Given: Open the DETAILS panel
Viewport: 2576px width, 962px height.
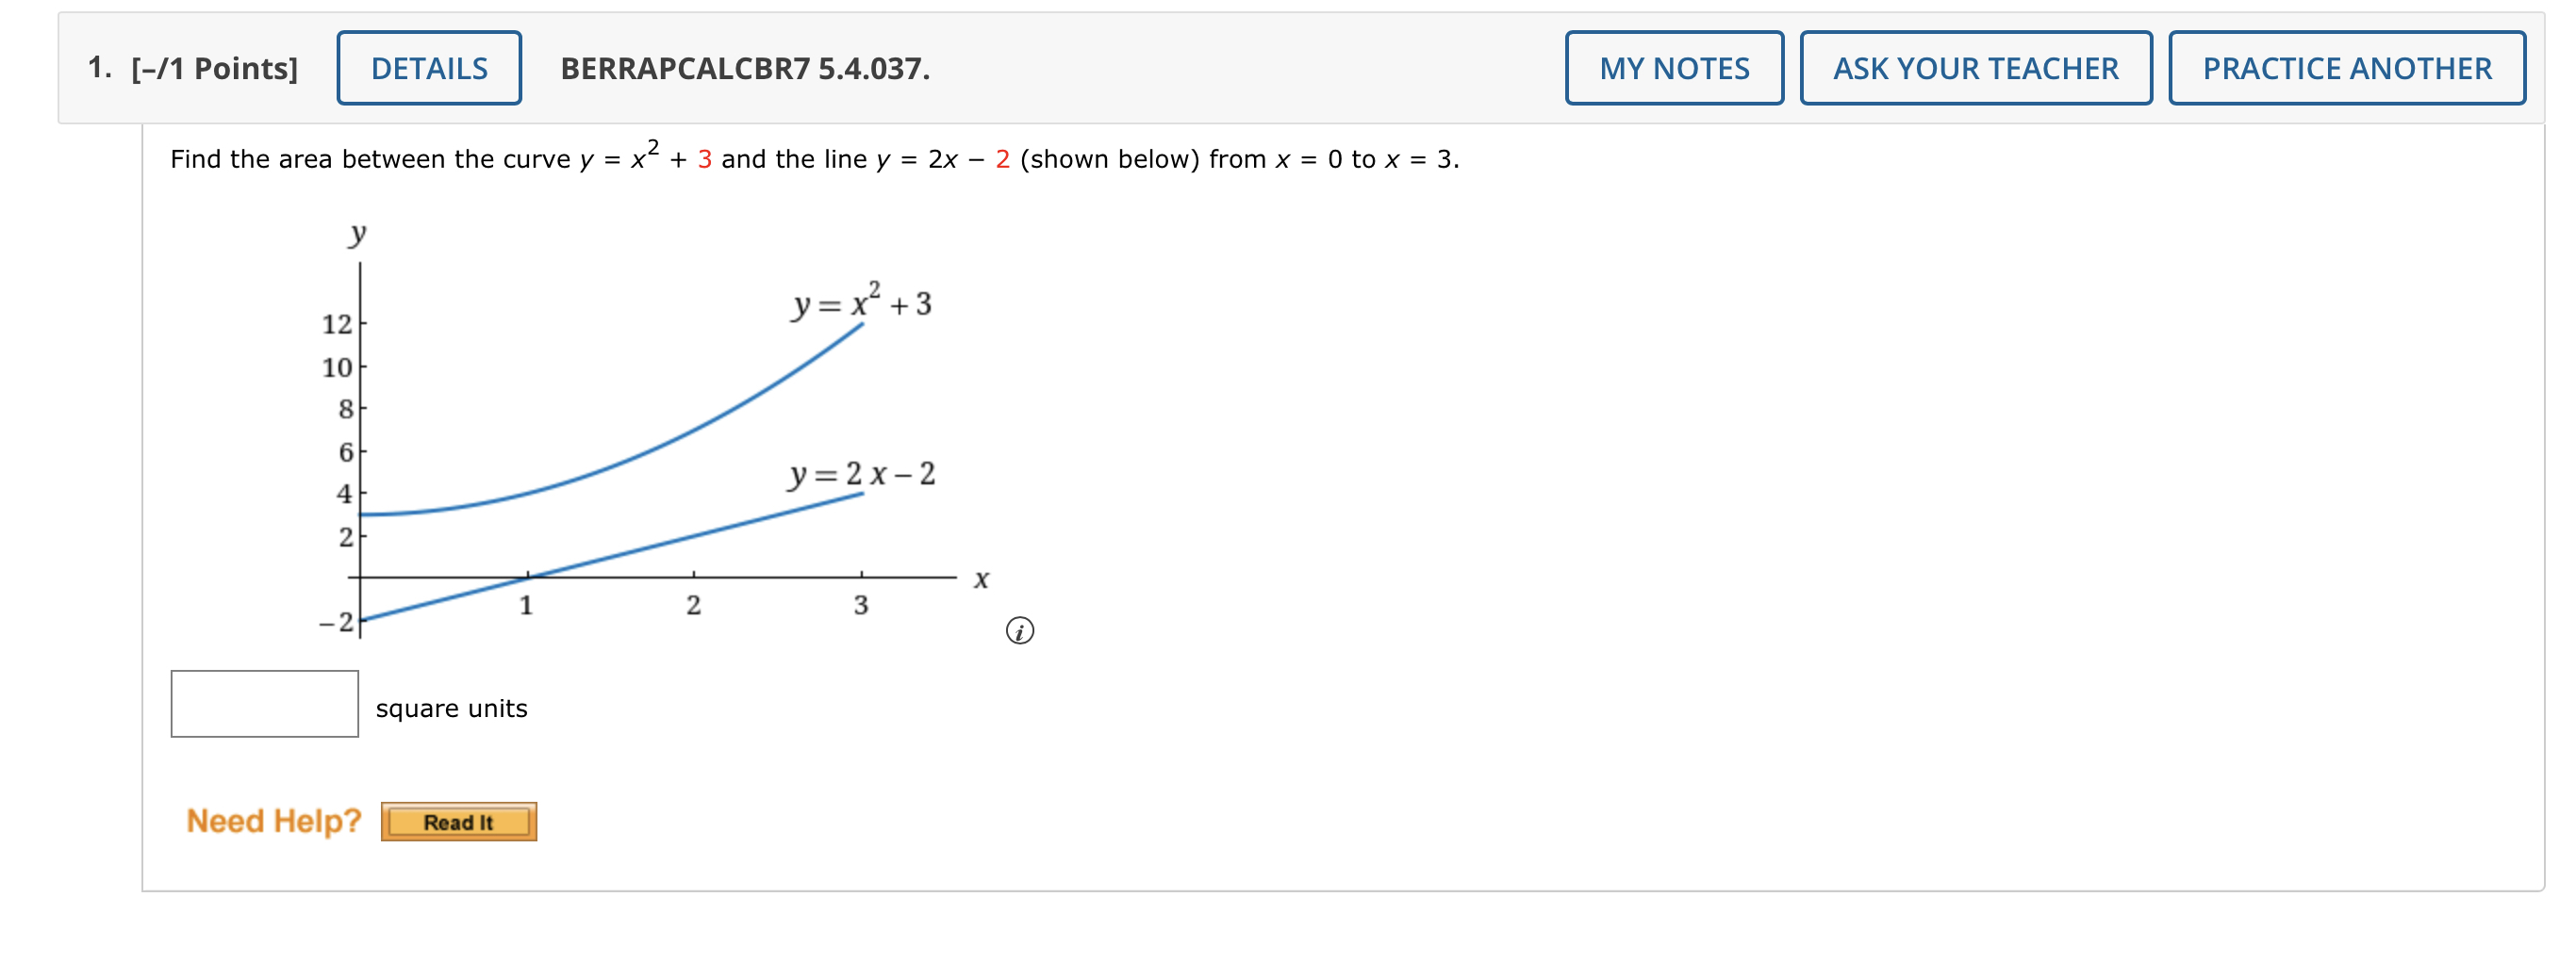Looking at the screenshot, I should pyautogui.click(x=427, y=68).
